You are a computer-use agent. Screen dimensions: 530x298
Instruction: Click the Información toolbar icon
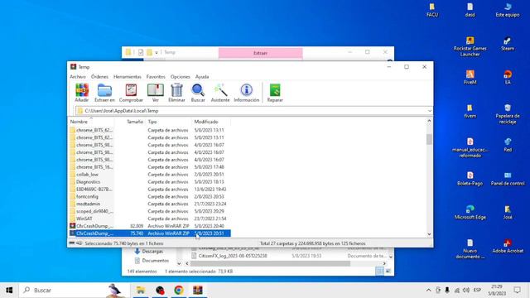click(x=247, y=93)
